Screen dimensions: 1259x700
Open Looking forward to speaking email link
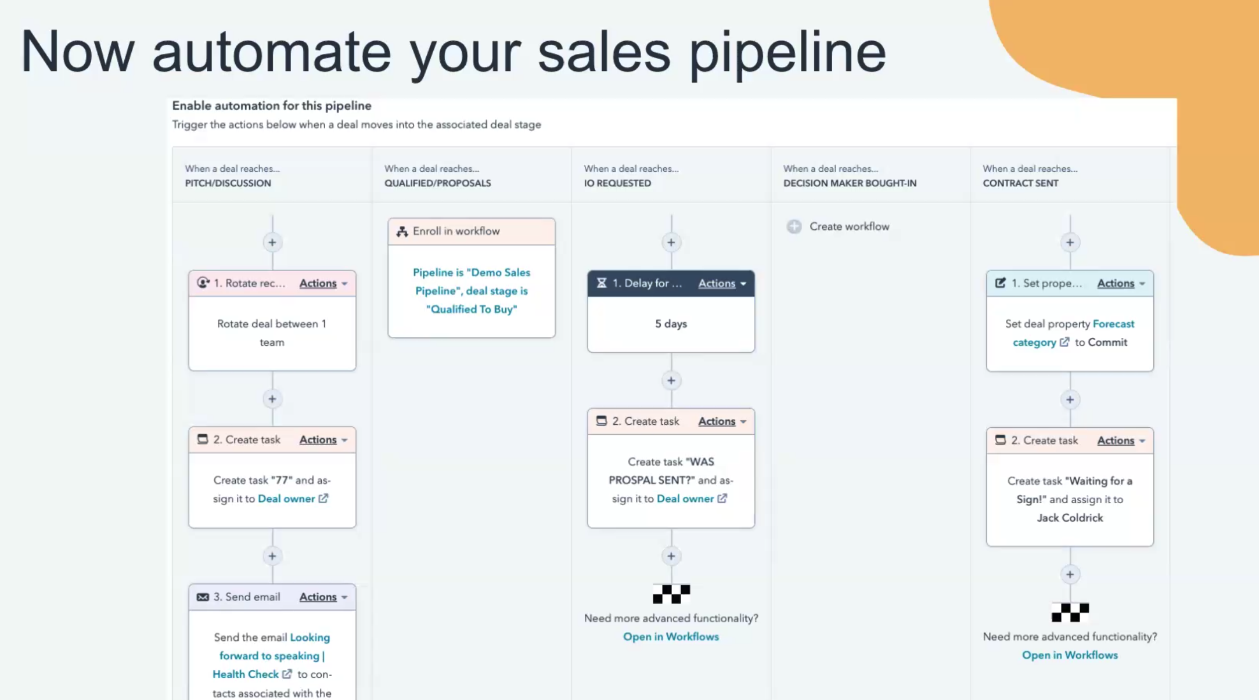point(272,655)
